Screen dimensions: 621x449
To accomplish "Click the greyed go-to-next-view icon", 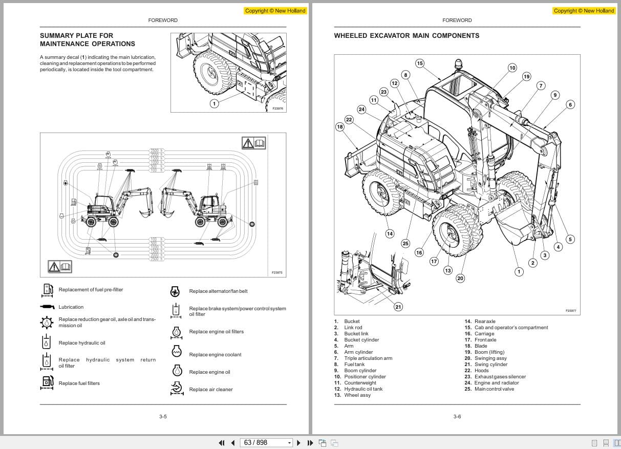I will (334, 443).
